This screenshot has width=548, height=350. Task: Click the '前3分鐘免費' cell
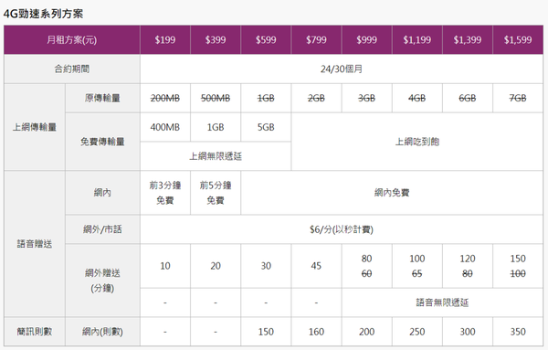click(165, 193)
